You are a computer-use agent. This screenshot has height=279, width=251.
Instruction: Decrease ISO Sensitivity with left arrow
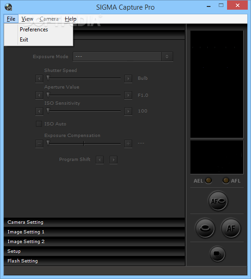(x=39, y=112)
